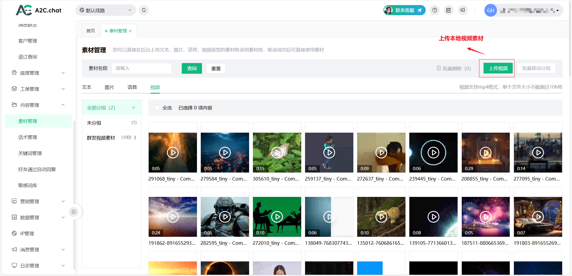Click the 上传视频 button

(x=498, y=68)
